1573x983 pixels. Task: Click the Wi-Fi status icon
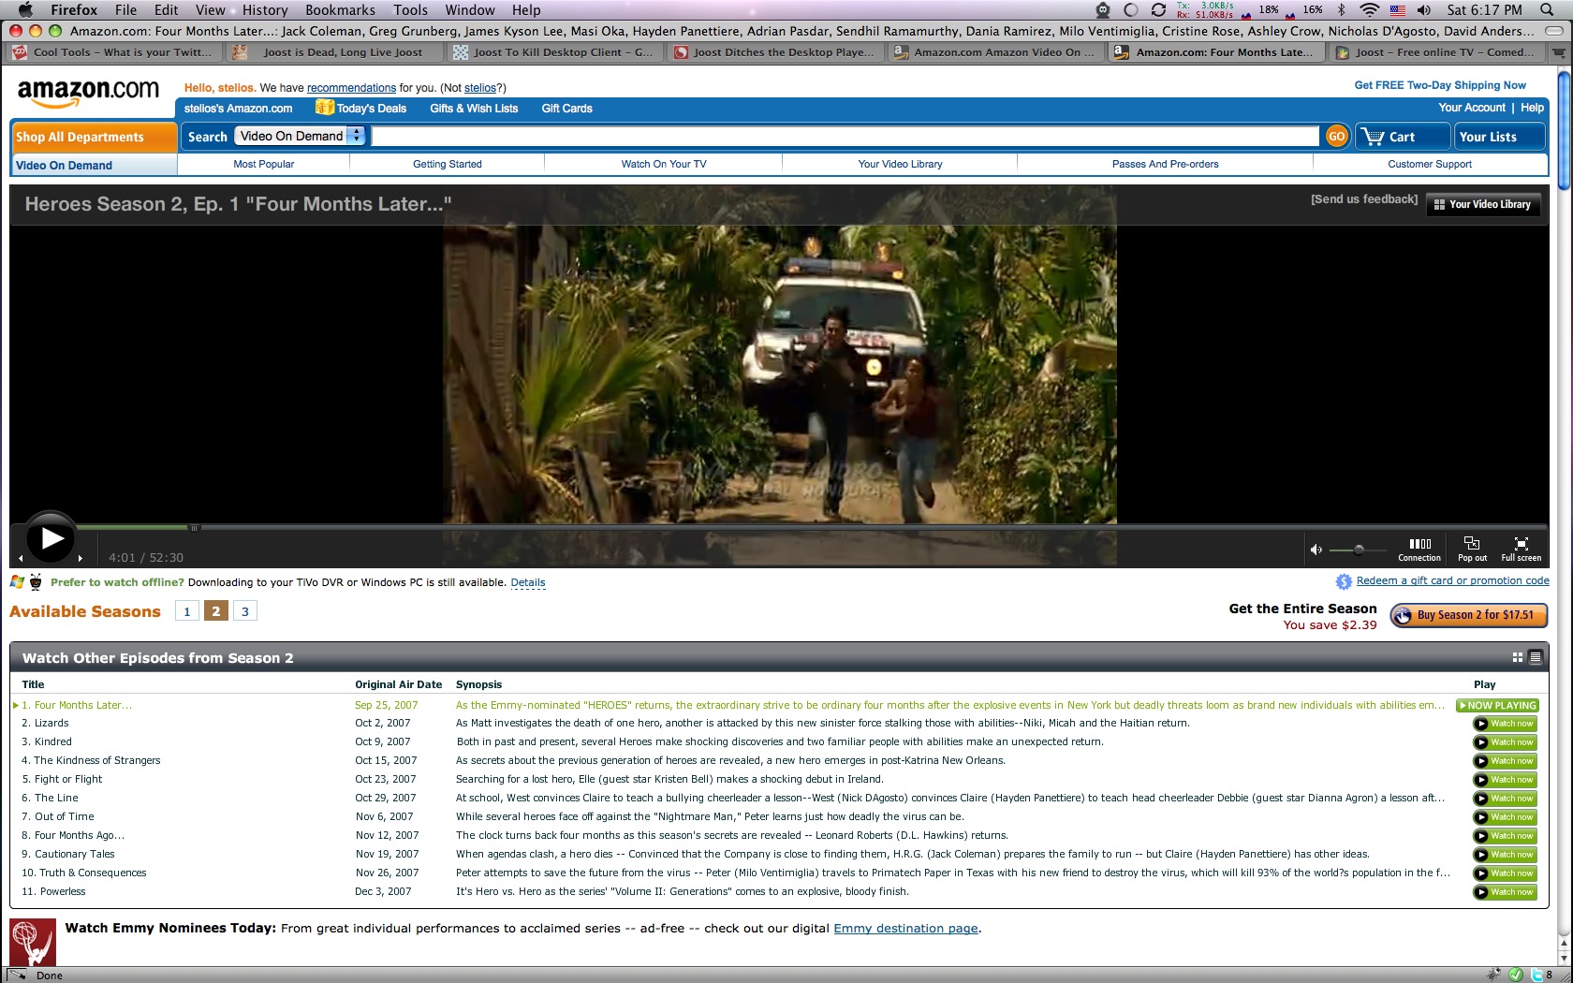click(1369, 9)
